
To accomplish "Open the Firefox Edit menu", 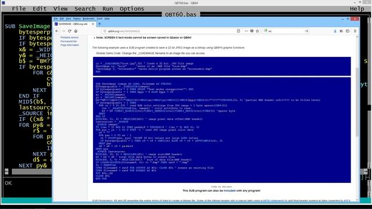I will 62,19.
